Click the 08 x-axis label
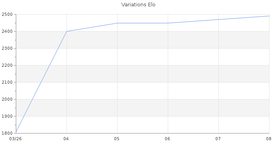Image resolution: width=277 pixels, height=158 pixels. (x=269, y=139)
